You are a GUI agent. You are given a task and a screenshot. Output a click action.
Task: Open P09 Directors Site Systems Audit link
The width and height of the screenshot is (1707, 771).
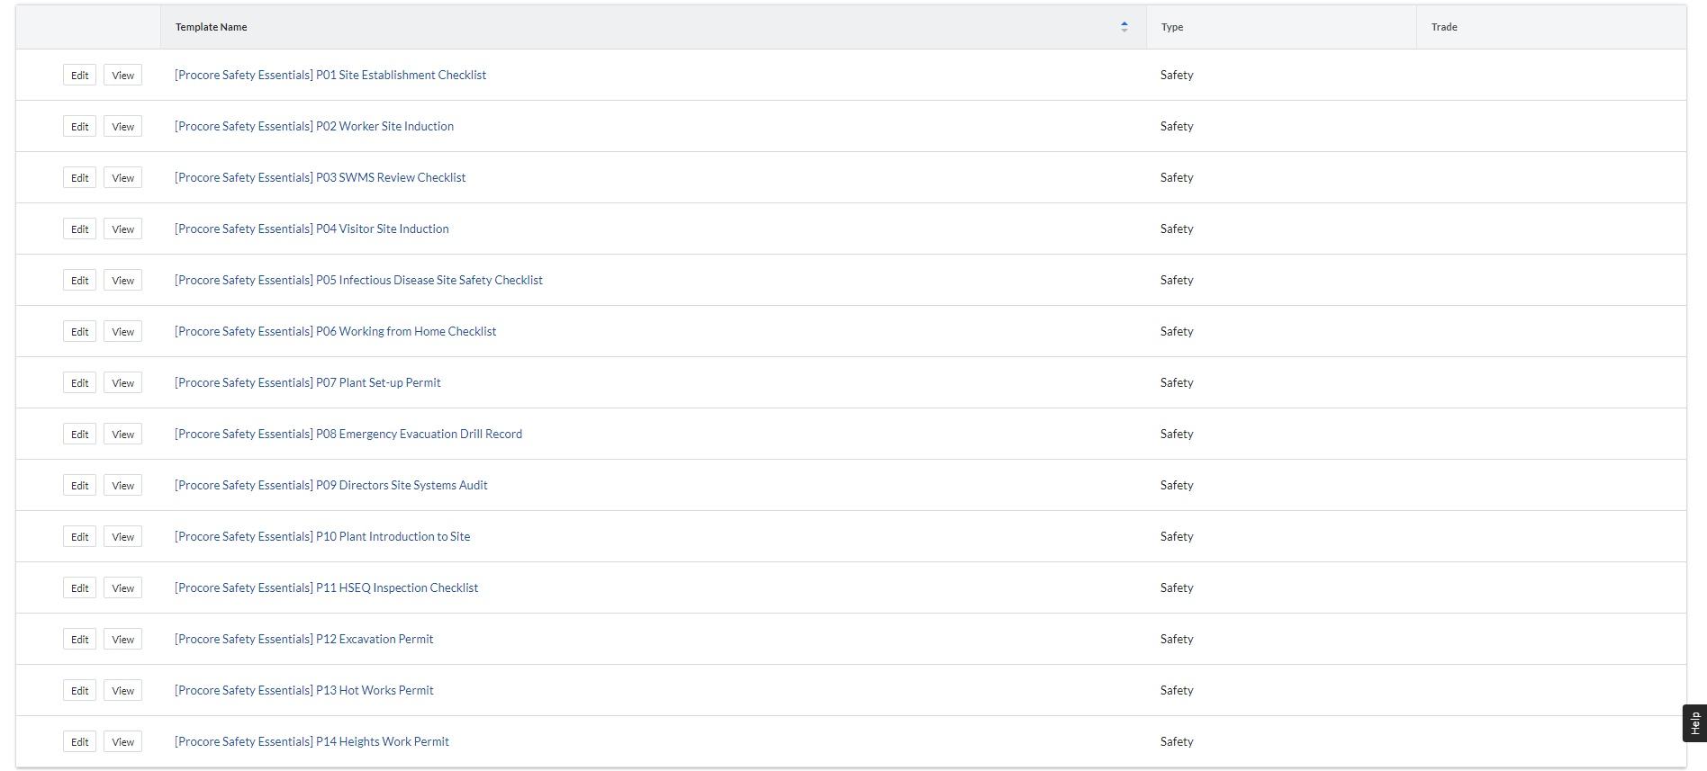pyautogui.click(x=330, y=485)
